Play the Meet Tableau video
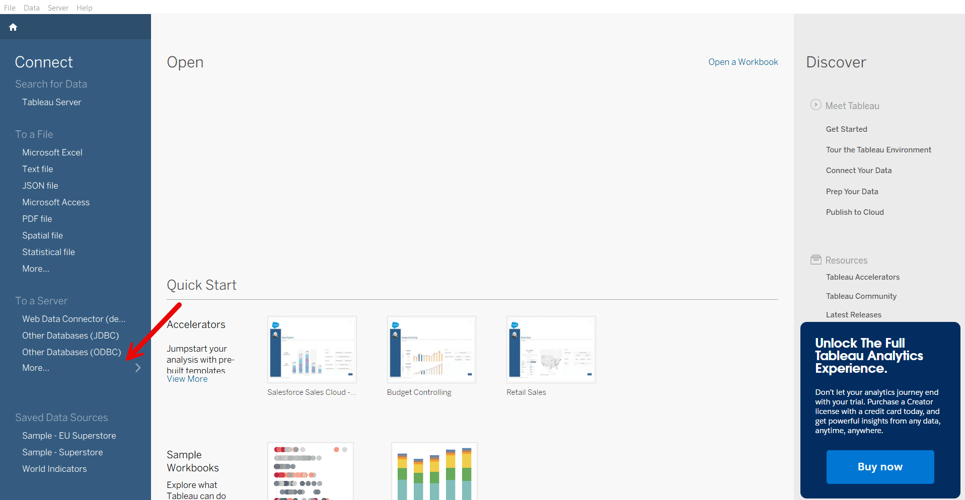The width and height of the screenshot is (965, 500). (816, 105)
